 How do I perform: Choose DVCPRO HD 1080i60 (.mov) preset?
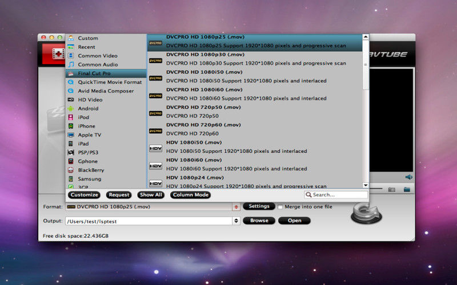[x=255, y=95]
